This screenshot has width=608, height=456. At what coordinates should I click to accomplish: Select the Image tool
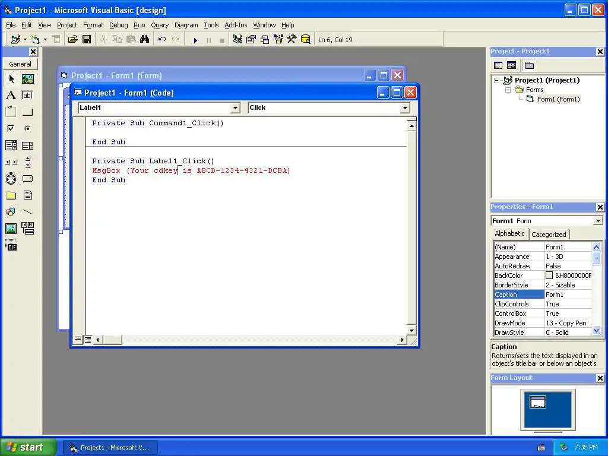tap(11, 229)
